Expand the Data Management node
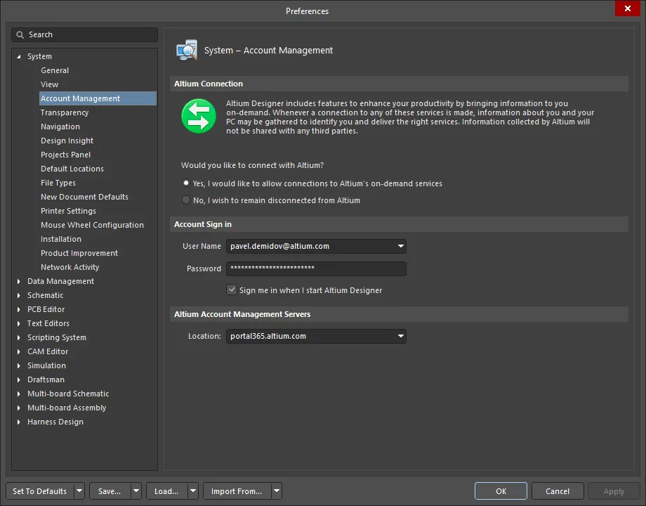 (x=18, y=281)
